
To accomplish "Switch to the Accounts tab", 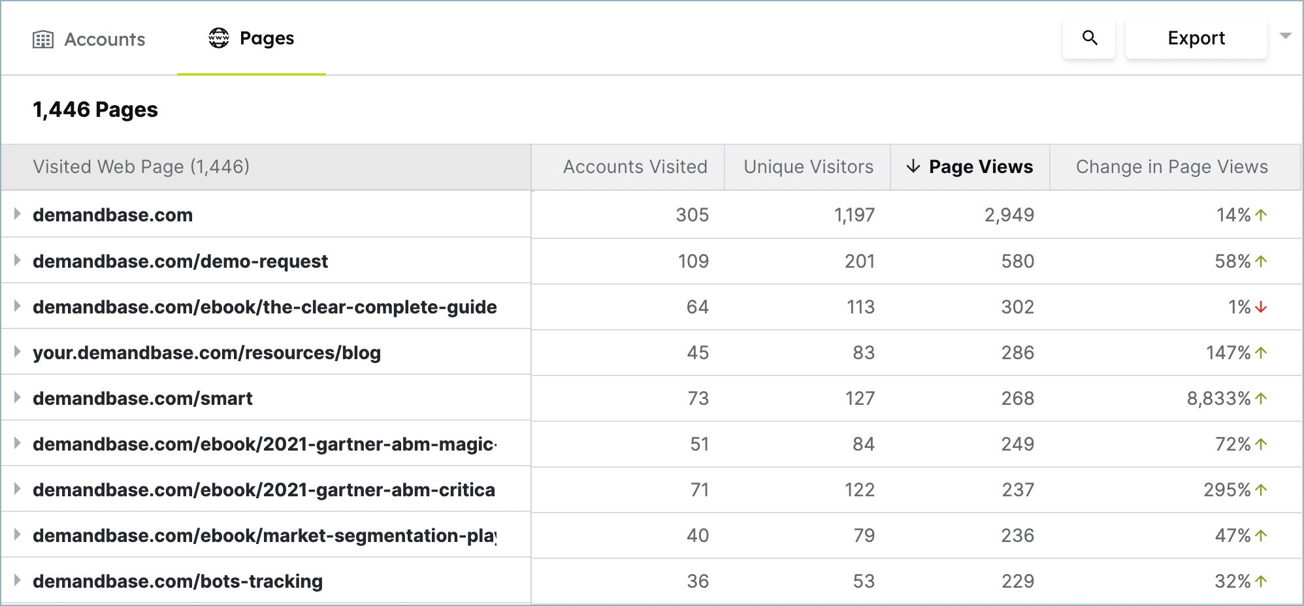I will (x=89, y=39).
